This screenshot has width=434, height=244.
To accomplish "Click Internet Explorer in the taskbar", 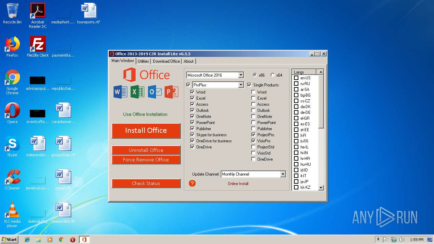I will (x=27, y=240).
